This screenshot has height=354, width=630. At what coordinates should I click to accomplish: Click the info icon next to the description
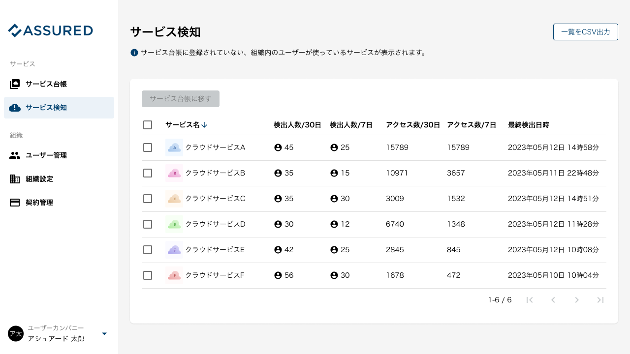coord(134,52)
